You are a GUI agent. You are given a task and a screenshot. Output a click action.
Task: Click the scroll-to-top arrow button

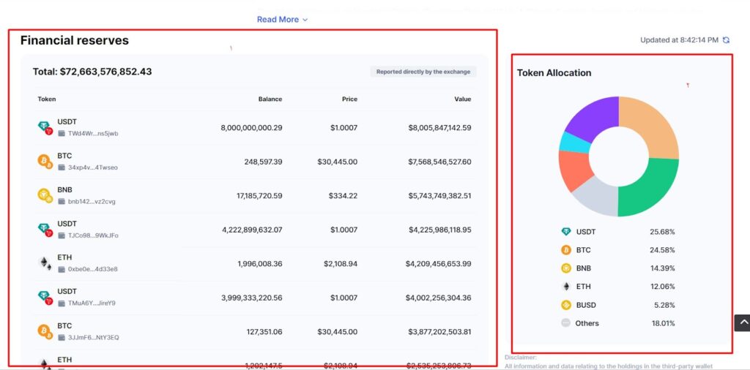(743, 322)
